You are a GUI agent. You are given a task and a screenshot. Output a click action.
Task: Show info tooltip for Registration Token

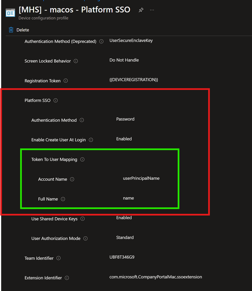point(66,81)
